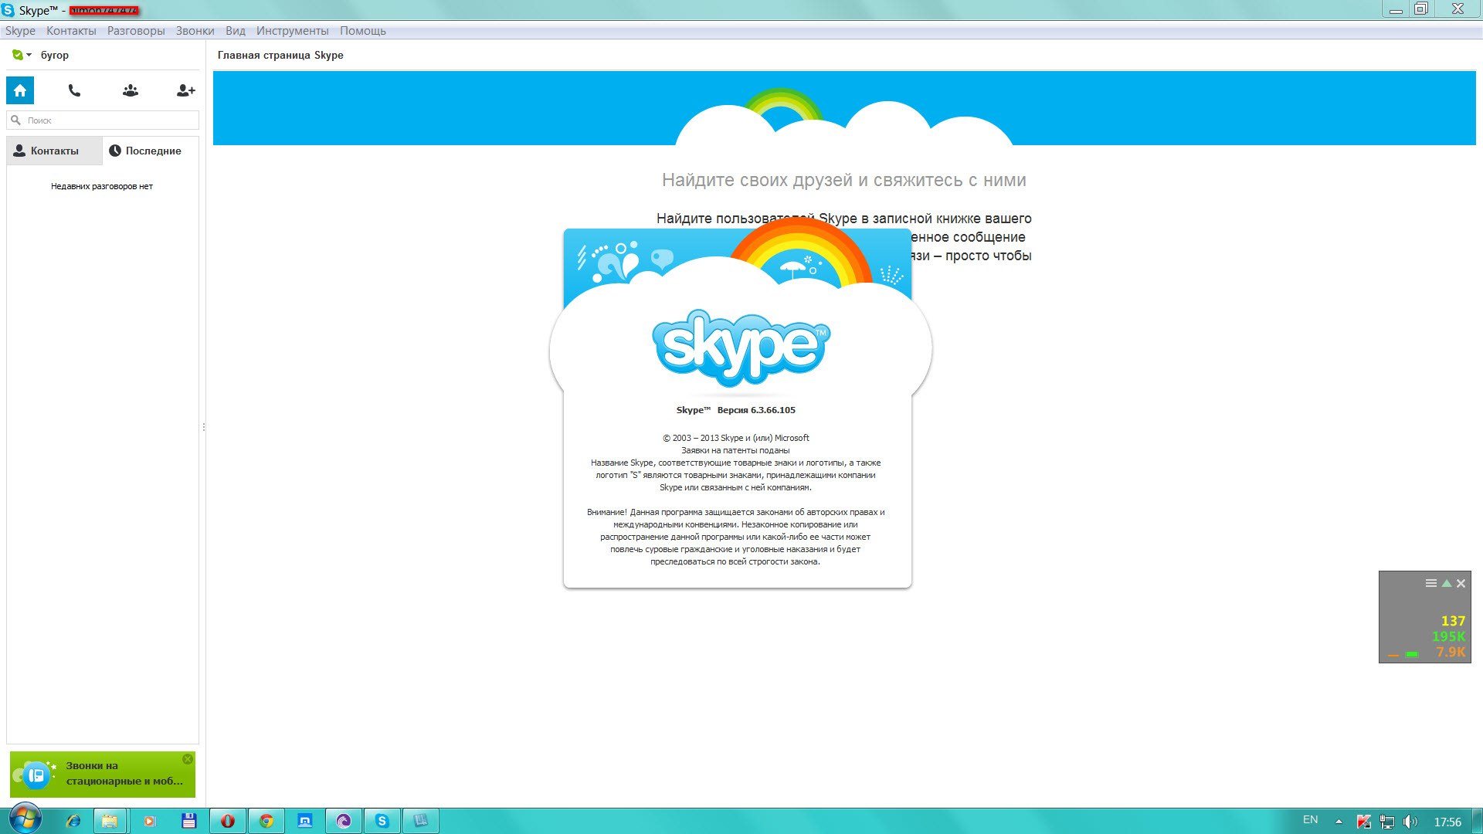Click the orange 7.9K value in widget
The width and height of the screenshot is (1483, 834).
coord(1451,652)
